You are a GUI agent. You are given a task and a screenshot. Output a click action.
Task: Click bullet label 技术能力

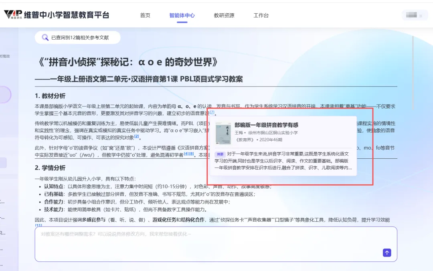pyautogui.click(x=54, y=209)
